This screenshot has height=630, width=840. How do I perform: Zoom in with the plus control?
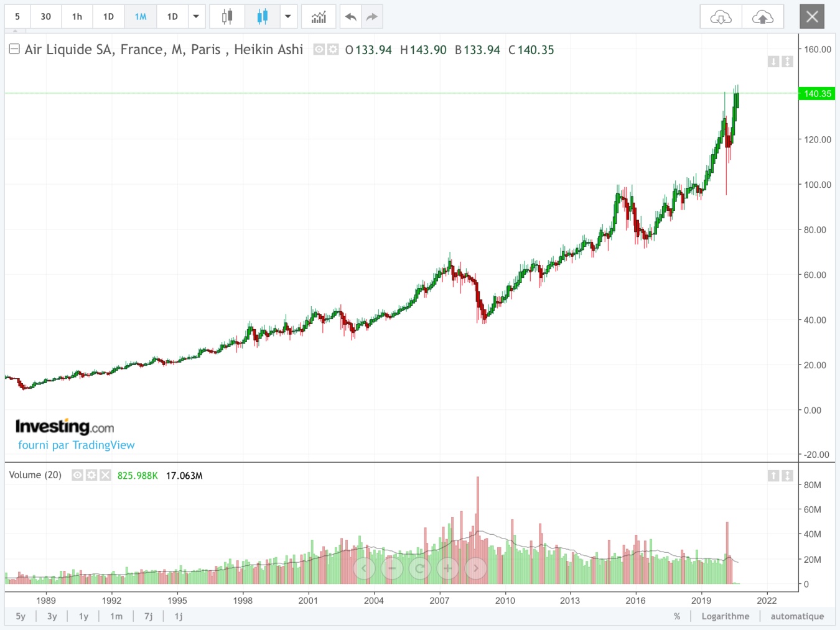click(x=447, y=568)
